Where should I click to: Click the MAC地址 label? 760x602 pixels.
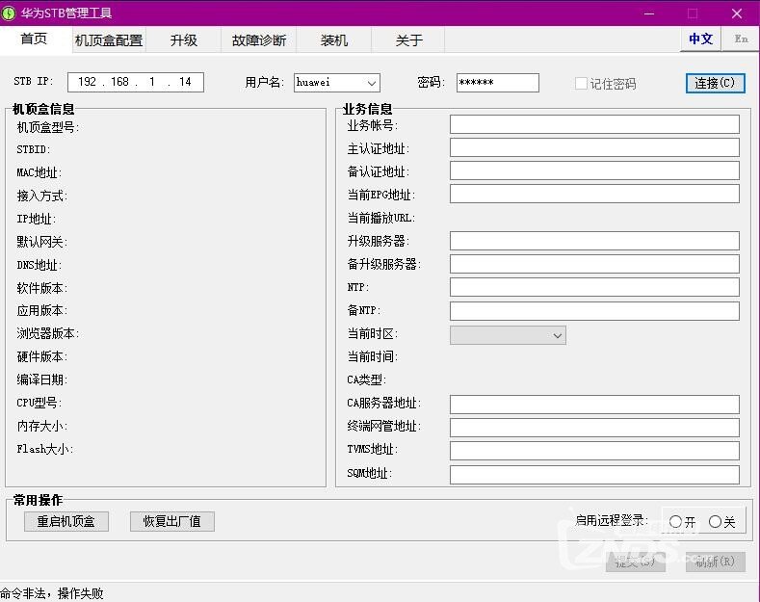click(x=39, y=172)
